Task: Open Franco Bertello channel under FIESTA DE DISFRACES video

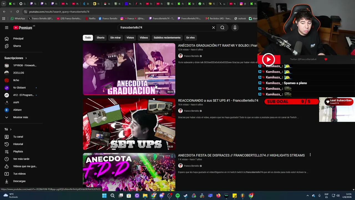Action: 191,166
